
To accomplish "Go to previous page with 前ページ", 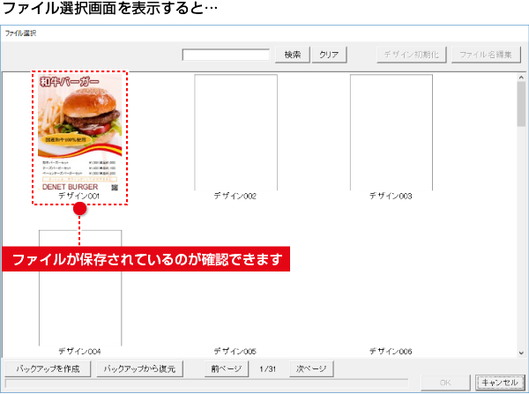I will pyautogui.click(x=227, y=368).
